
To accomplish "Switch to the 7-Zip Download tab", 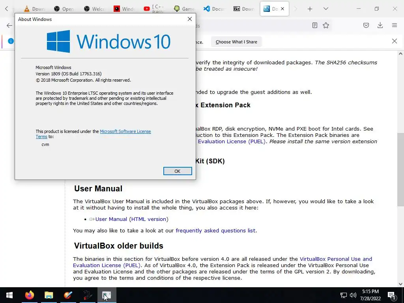I will point(244,9).
